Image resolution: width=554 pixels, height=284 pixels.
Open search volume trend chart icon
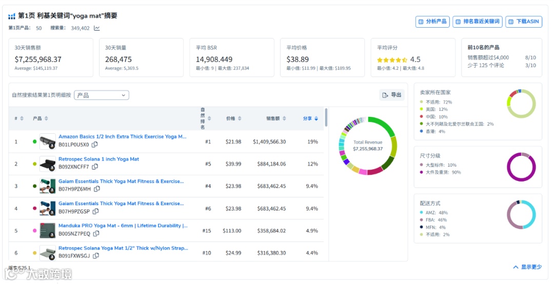[x=97, y=28]
